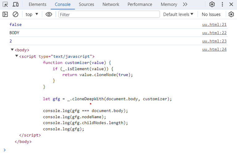Click the 'return value.cloneNode(true);' line
The image size is (237, 163).
(x=98, y=75)
